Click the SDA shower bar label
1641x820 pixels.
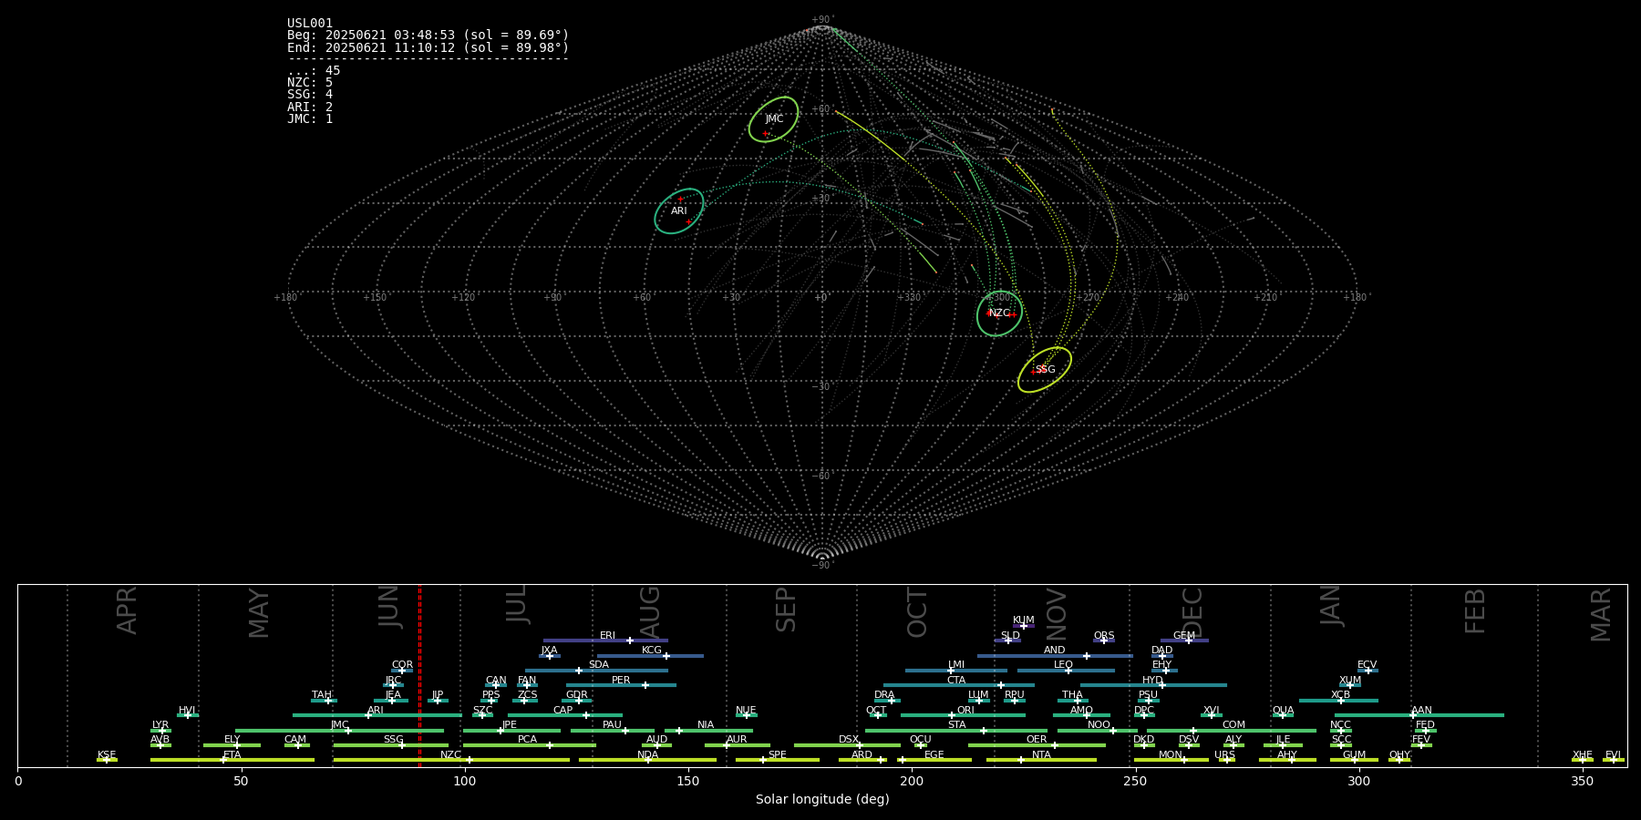[599, 664]
